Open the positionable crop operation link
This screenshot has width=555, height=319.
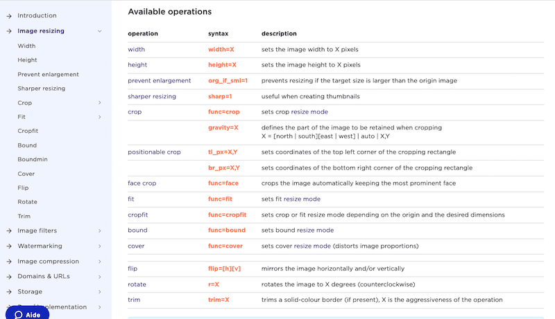click(154, 152)
